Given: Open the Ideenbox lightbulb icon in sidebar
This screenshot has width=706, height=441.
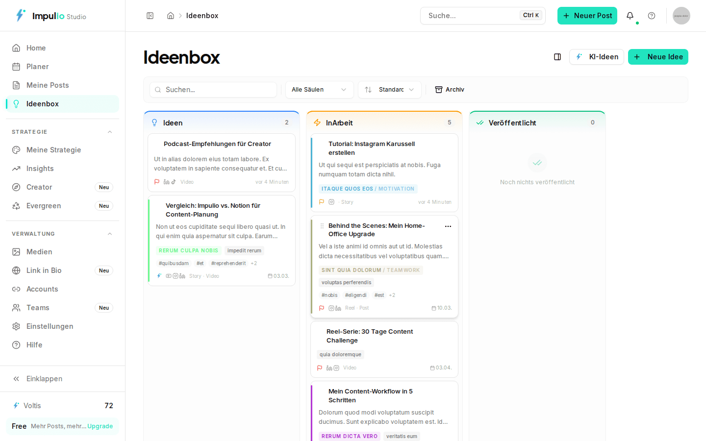Looking at the screenshot, I should [x=16, y=104].
